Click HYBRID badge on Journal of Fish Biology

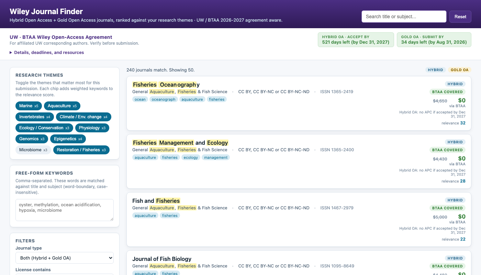[x=455, y=258]
